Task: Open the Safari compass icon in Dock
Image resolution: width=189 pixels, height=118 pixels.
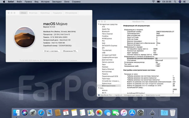Action: 41,113
